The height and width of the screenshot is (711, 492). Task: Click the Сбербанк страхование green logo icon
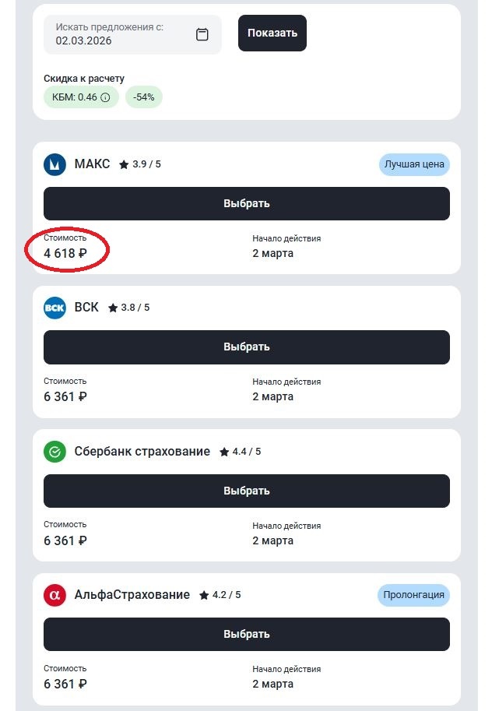54,451
